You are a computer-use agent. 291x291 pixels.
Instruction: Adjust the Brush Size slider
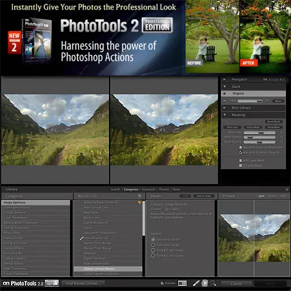pyautogui.click(x=260, y=133)
